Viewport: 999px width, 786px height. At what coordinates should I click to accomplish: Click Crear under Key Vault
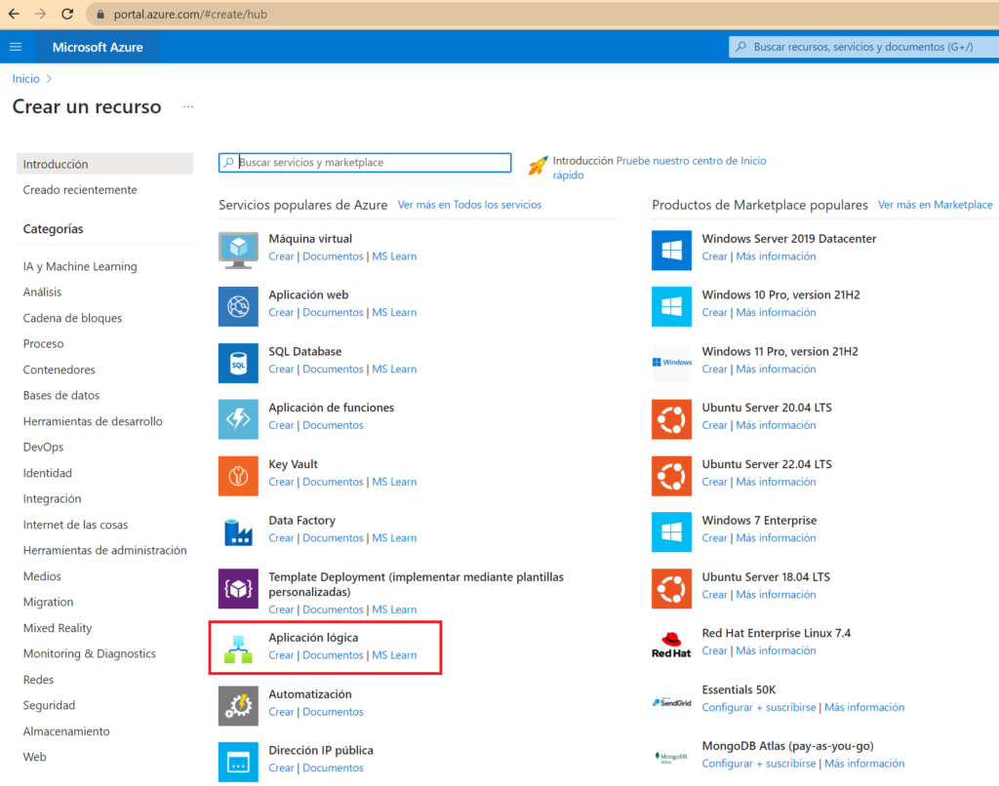[281, 482]
